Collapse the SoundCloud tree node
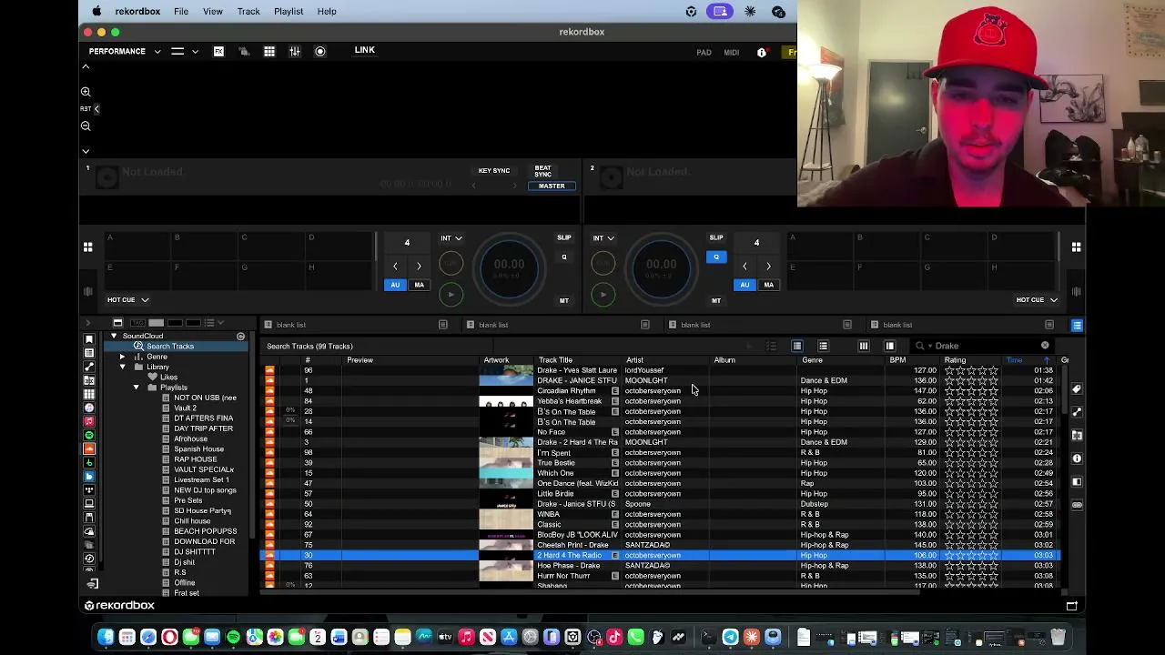Image resolution: width=1165 pixels, height=655 pixels. point(114,337)
